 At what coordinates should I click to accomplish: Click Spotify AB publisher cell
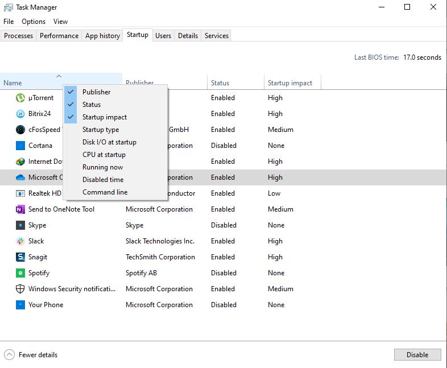point(141,273)
